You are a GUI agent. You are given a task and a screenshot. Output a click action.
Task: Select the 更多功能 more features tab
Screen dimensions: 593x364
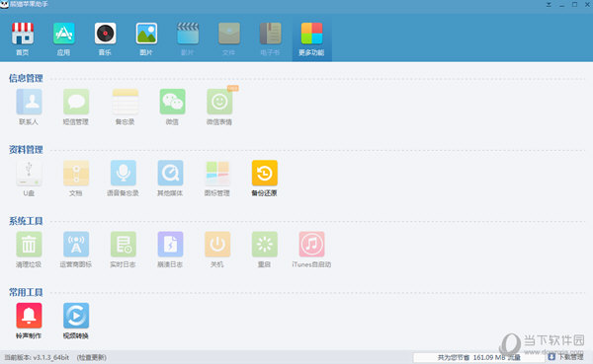[311, 38]
